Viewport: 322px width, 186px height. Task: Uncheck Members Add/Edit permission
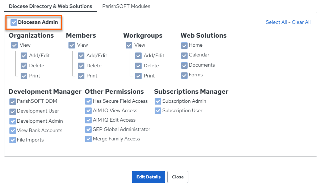pyautogui.click(x=81, y=56)
